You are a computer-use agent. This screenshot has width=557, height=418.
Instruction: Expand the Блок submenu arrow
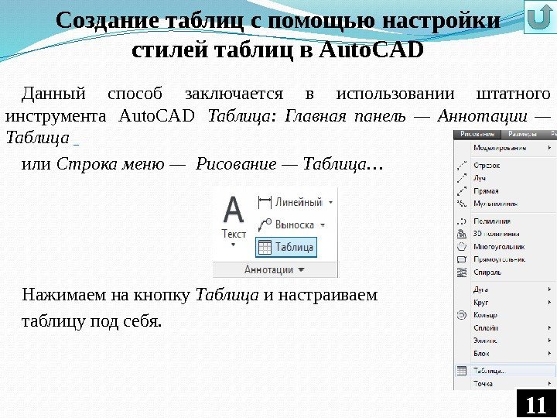point(550,353)
